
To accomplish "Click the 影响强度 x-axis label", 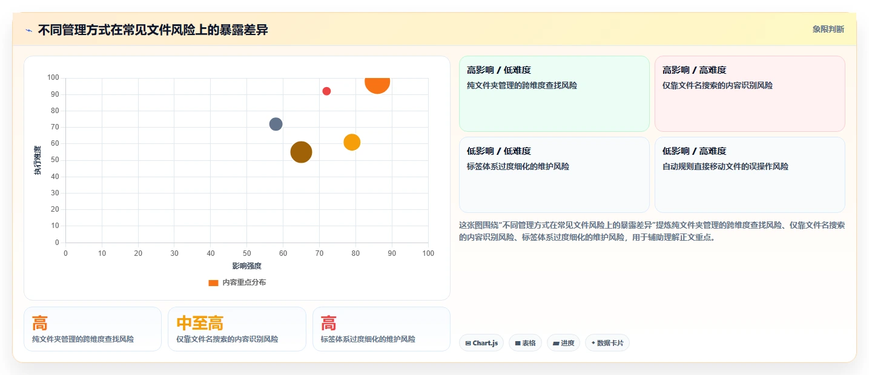I will click(x=246, y=266).
